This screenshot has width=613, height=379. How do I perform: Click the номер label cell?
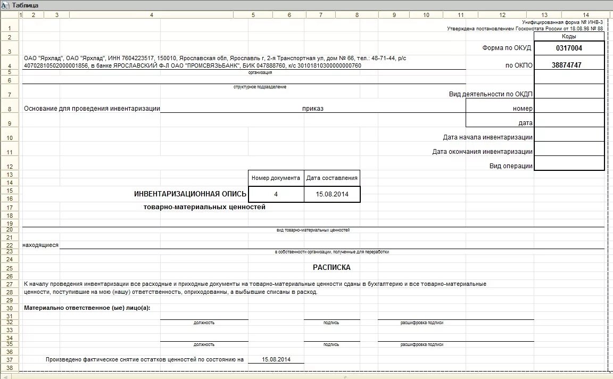click(x=500, y=106)
